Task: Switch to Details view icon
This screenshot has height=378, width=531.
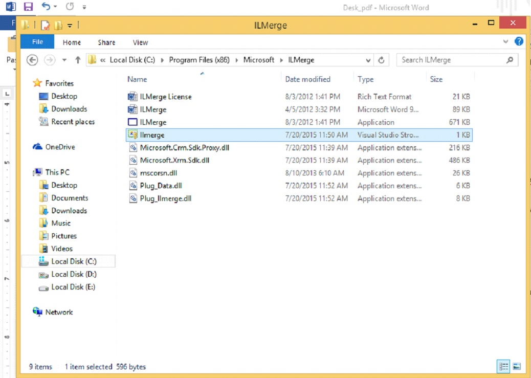Action: point(503,366)
